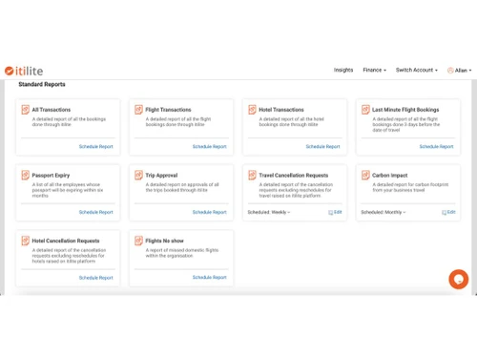Open the Allan user dropdown
The image size is (477, 358).
pyautogui.click(x=460, y=71)
